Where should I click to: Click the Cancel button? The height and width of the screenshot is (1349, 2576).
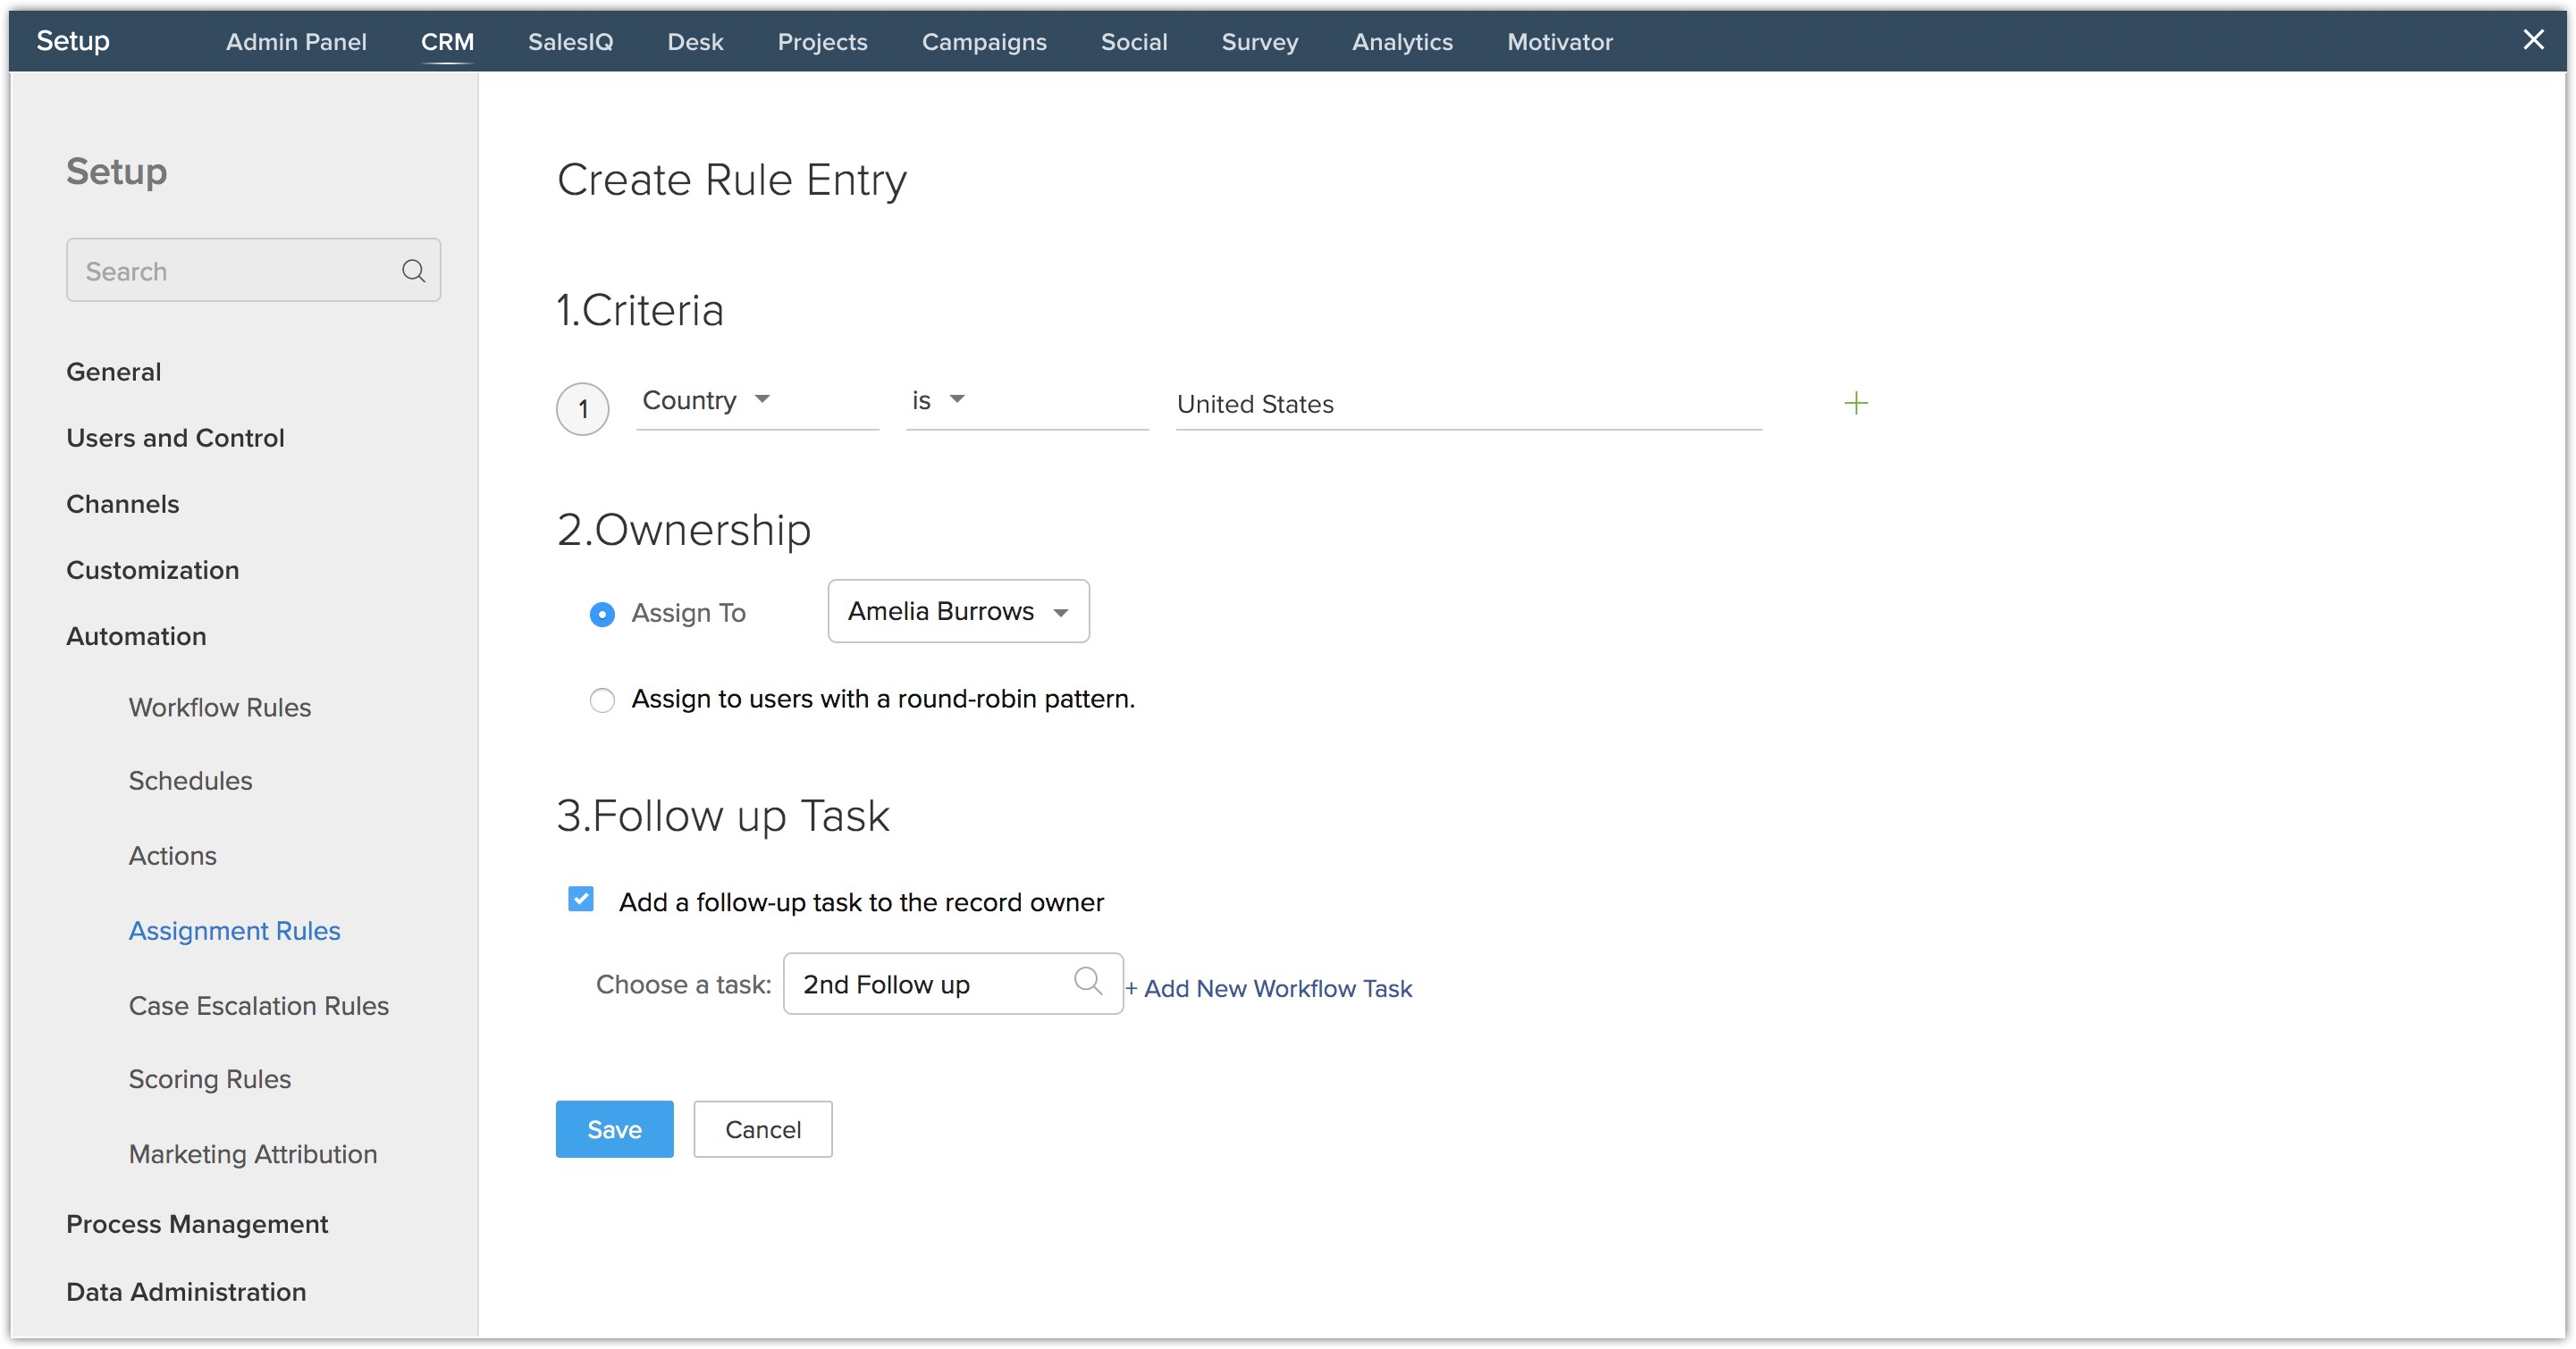point(763,1129)
